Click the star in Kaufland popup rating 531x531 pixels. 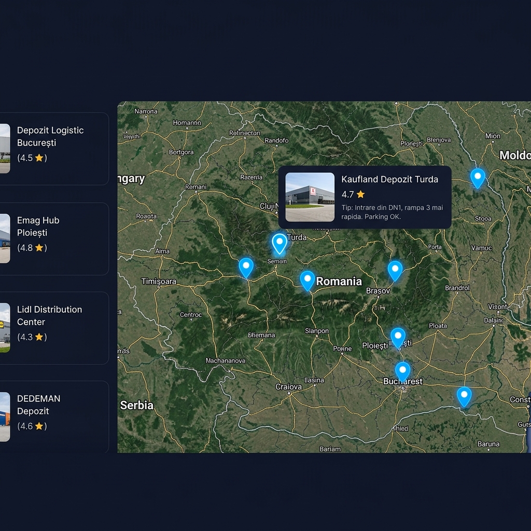point(361,194)
